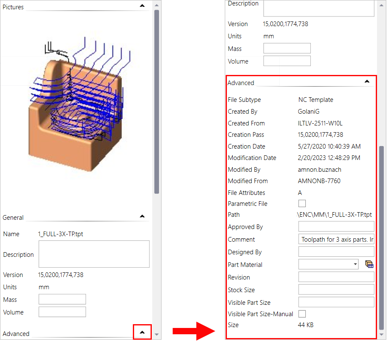The height and width of the screenshot is (341, 388).
Task: Select the Size value 44 KB
Action: coord(306,325)
